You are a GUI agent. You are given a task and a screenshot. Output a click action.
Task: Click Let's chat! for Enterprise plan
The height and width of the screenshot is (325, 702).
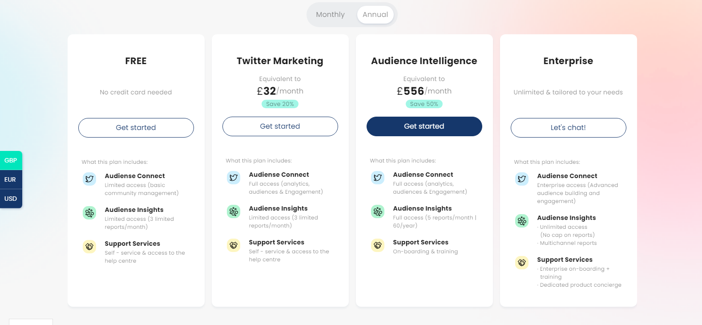tap(569, 128)
